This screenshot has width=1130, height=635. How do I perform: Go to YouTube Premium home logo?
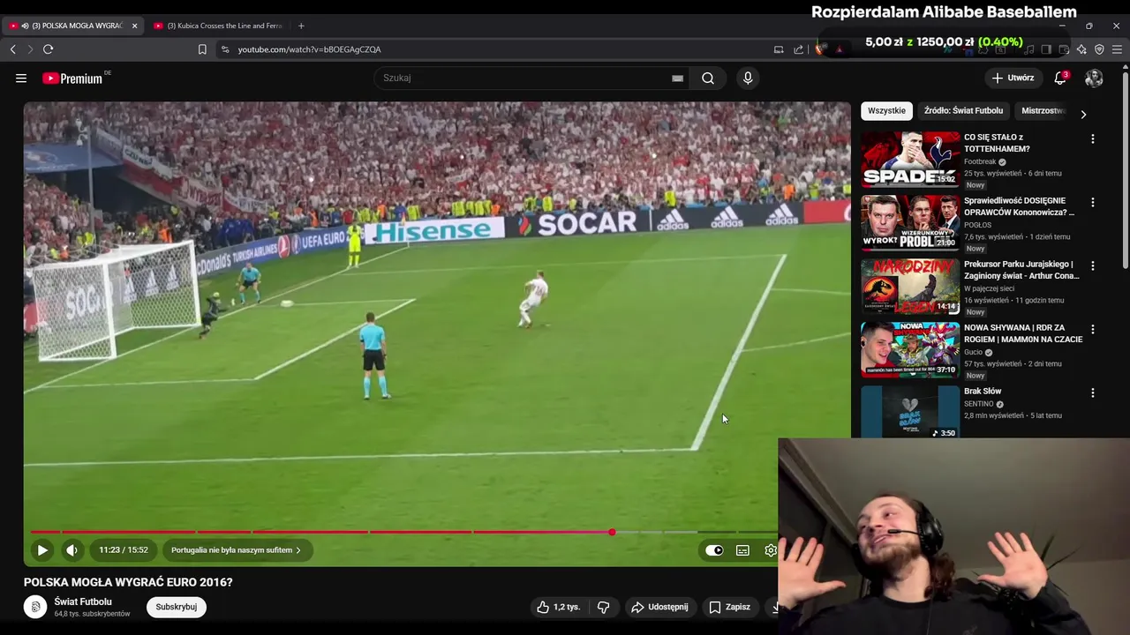coord(73,78)
